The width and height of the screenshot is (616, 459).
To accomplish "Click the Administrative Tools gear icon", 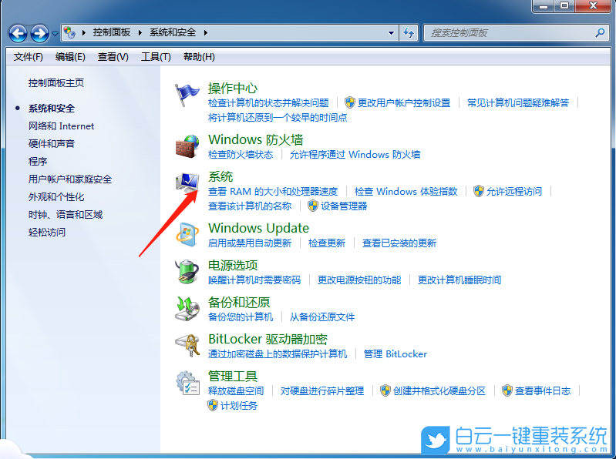I will point(187,383).
